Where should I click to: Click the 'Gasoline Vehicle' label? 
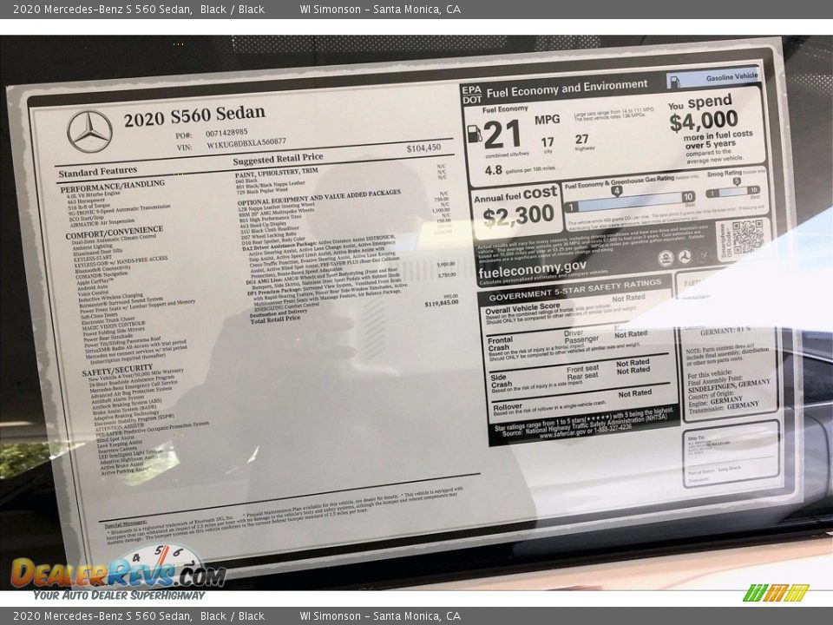click(x=732, y=77)
